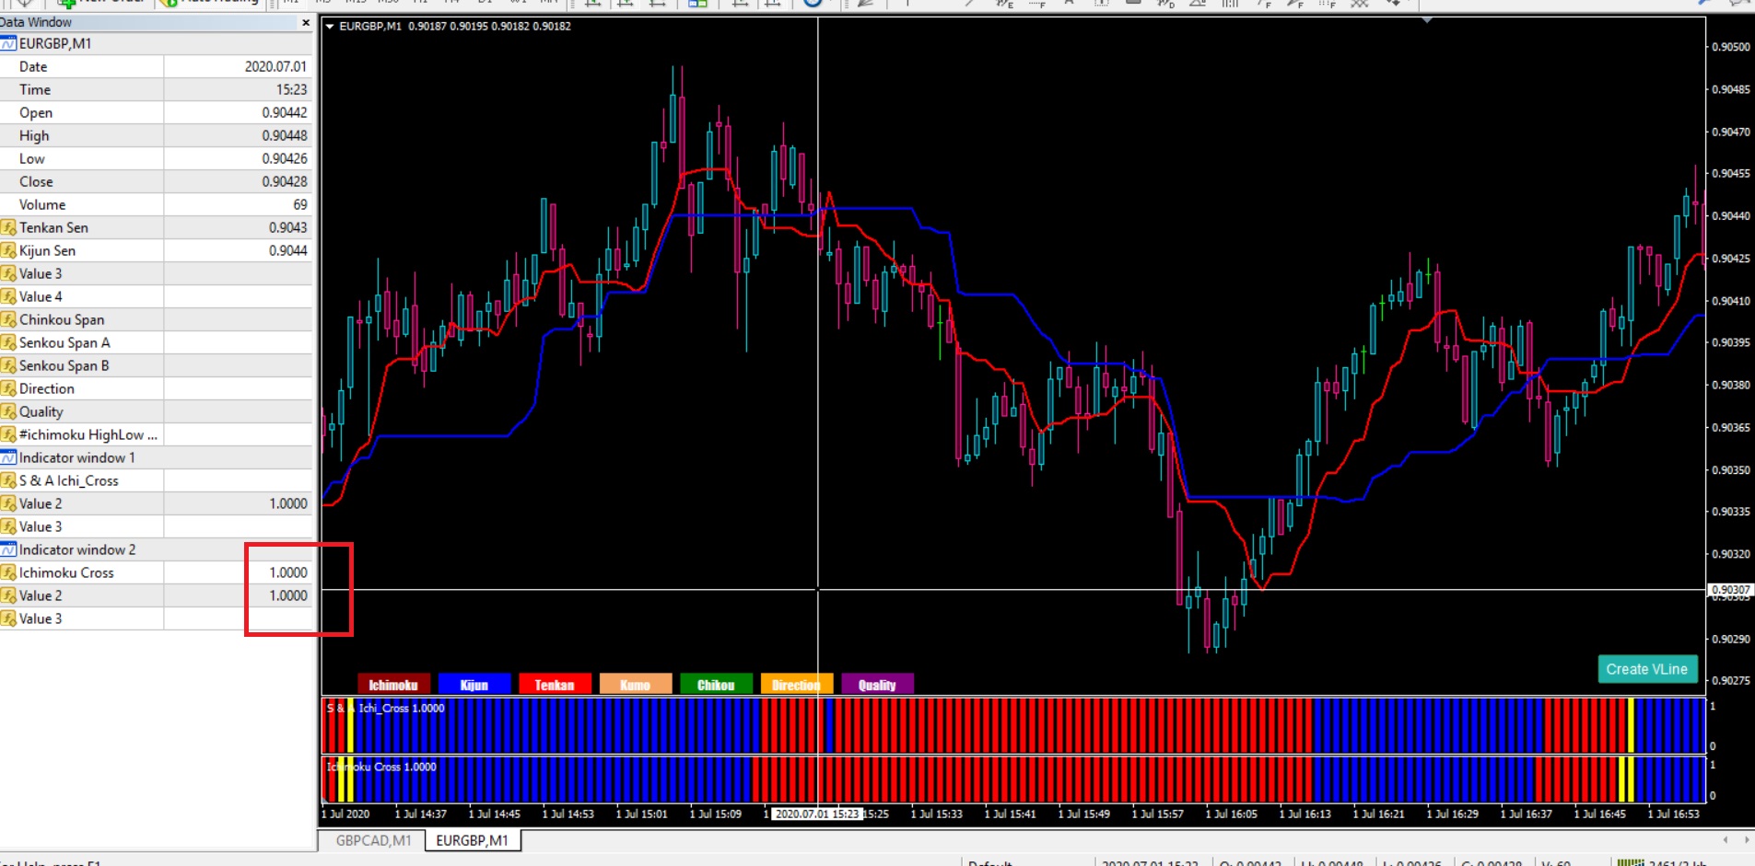This screenshot has height=866, width=1755.
Task: Click the Create VLine button
Action: coord(1647,669)
